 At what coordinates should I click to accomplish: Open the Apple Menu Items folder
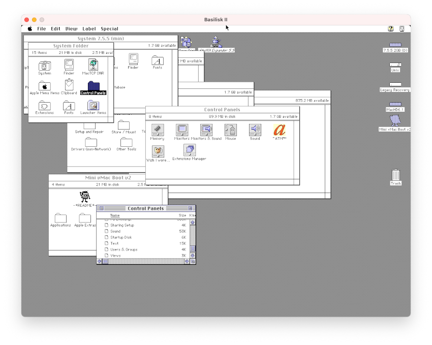point(44,86)
